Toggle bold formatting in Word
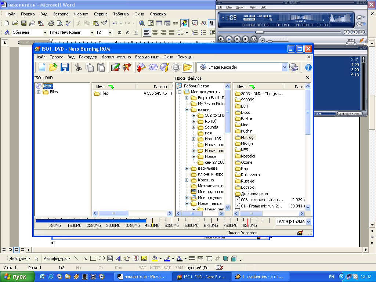 click(x=119, y=33)
